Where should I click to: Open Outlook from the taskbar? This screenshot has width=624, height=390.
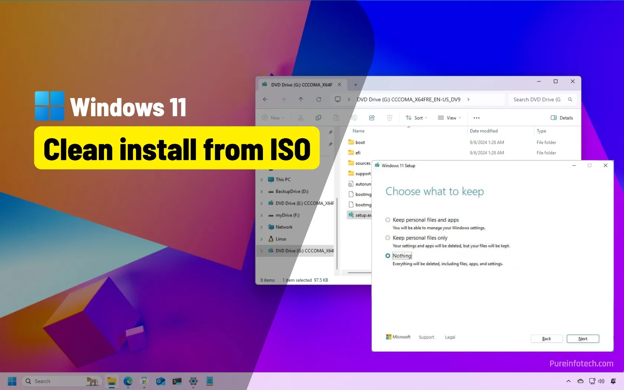[x=161, y=381]
